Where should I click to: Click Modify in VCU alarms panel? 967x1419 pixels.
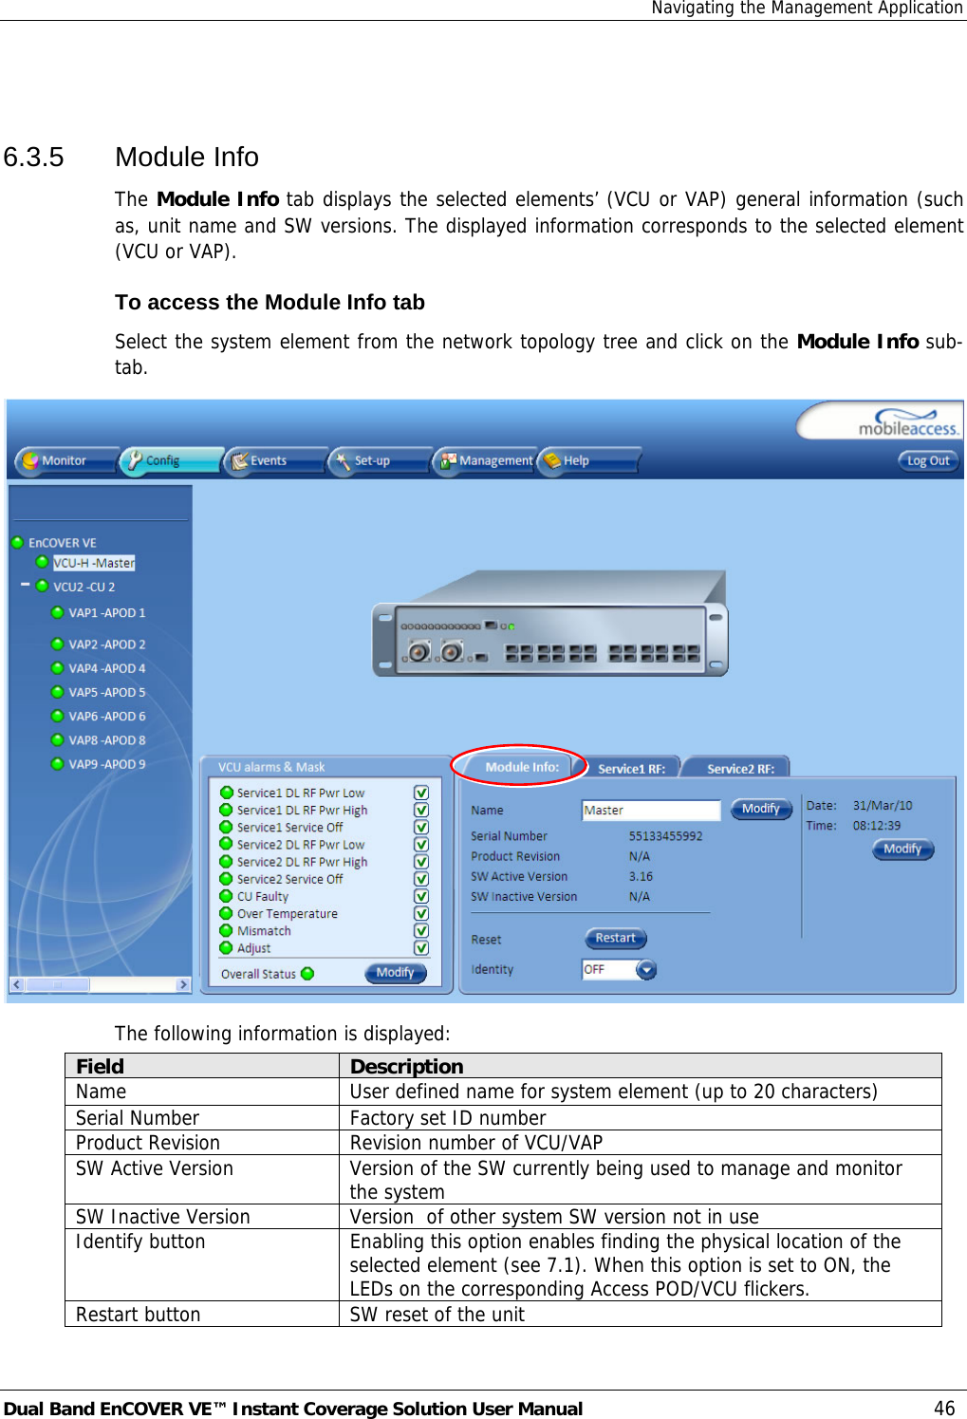[x=396, y=973]
